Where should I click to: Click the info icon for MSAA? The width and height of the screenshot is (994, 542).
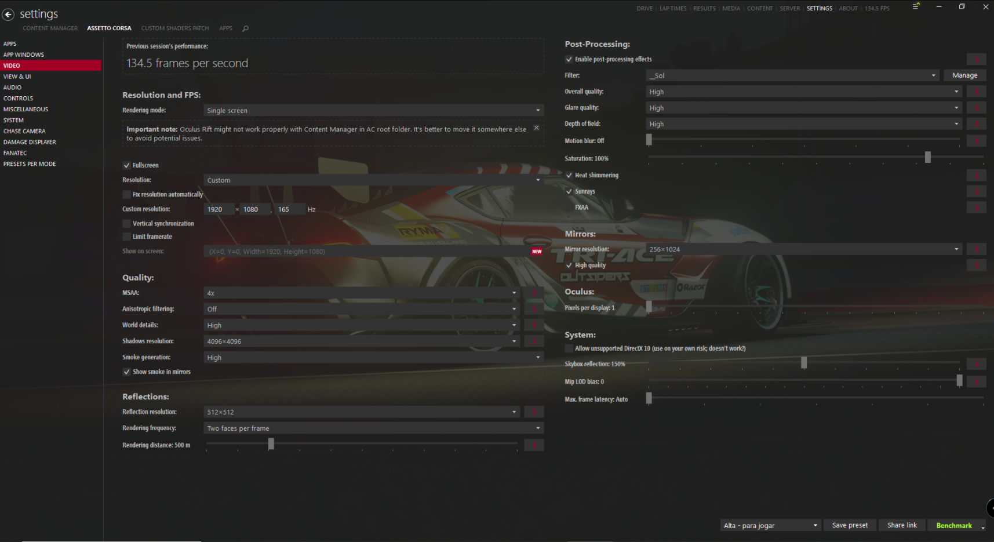click(534, 293)
